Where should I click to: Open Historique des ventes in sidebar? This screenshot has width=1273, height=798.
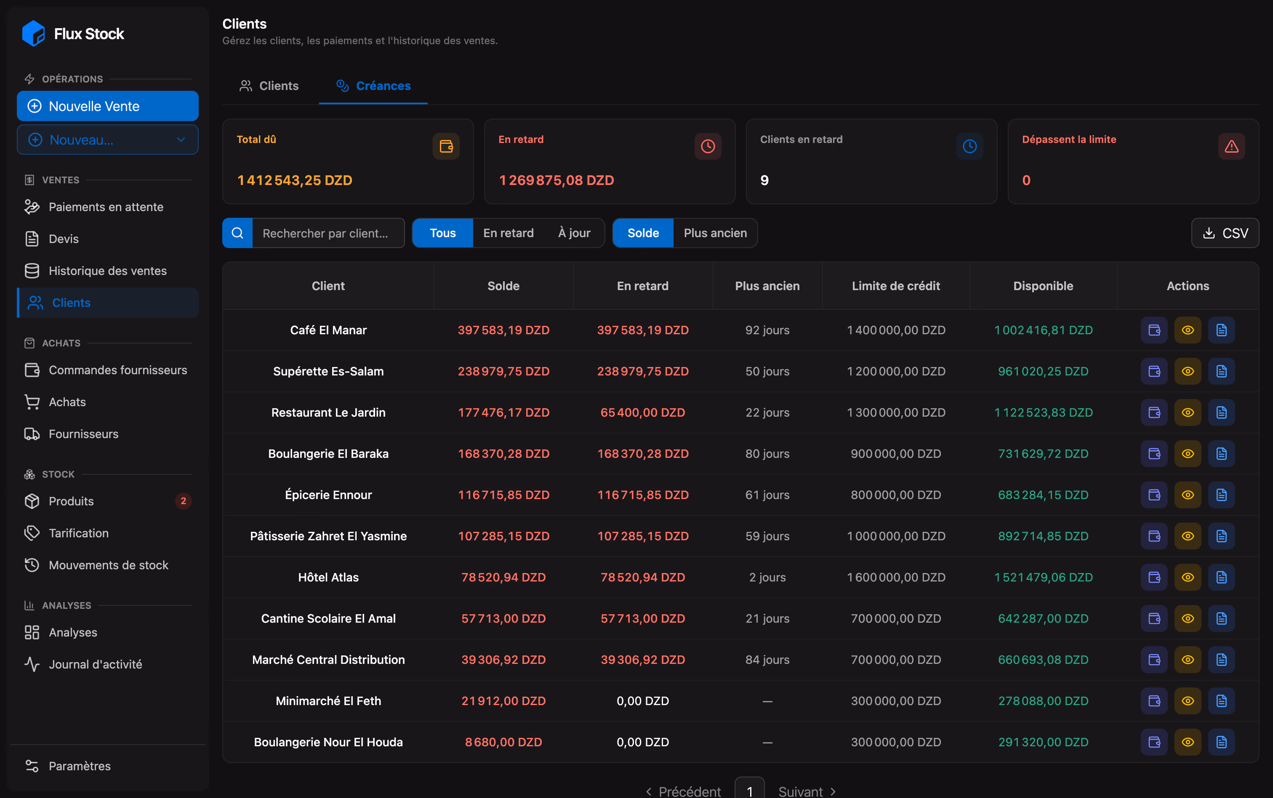[108, 271]
